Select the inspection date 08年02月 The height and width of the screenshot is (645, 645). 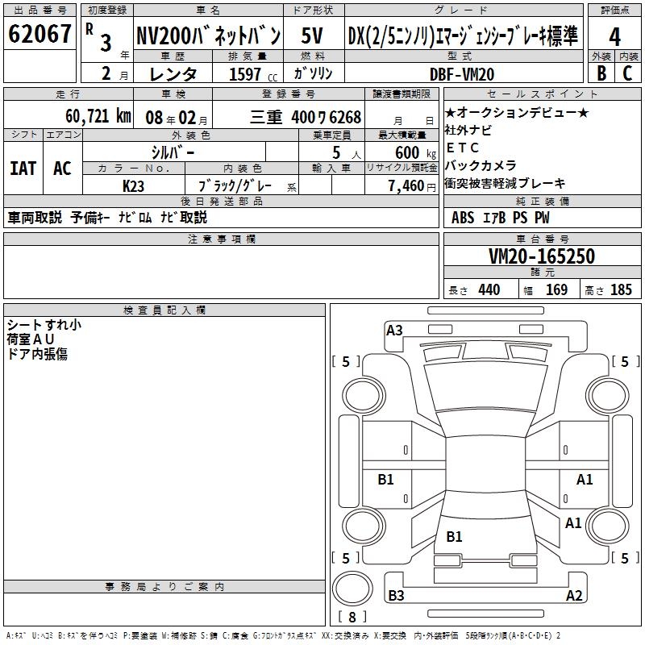[176, 118]
